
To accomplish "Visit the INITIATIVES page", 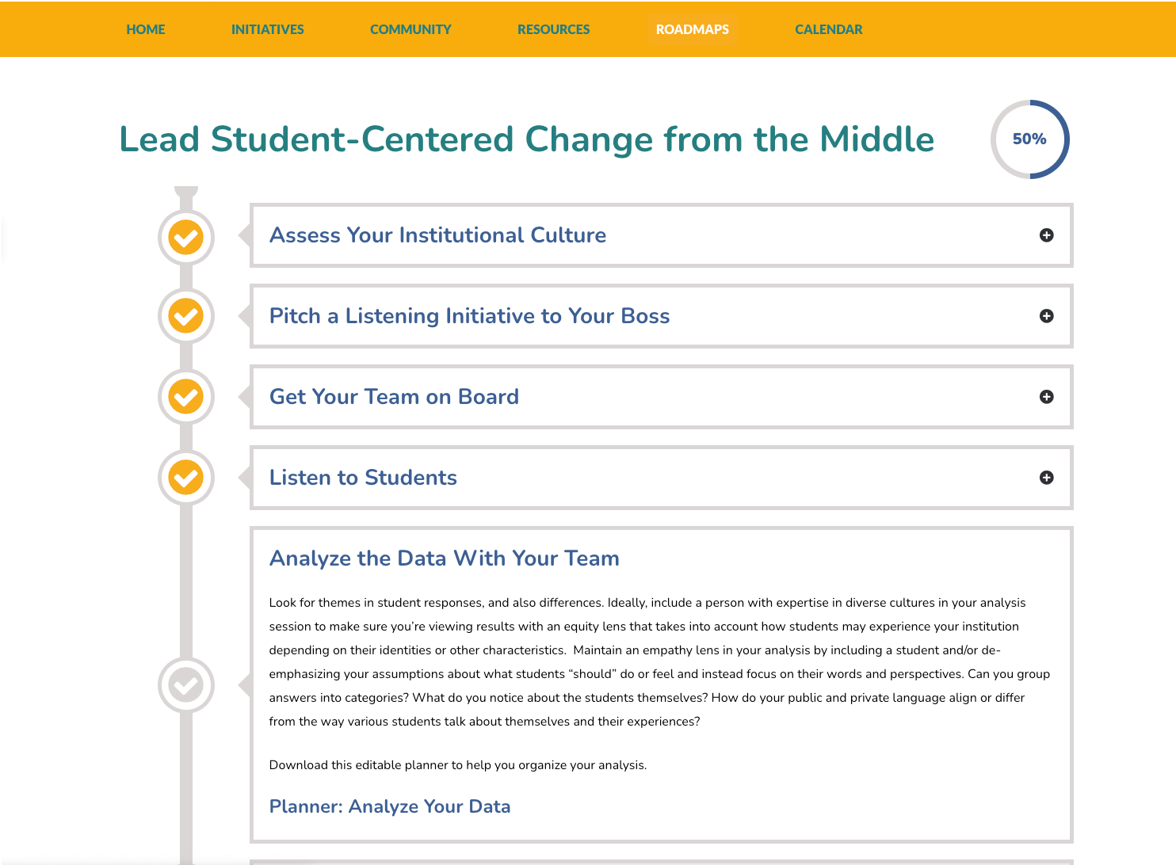I will (267, 29).
